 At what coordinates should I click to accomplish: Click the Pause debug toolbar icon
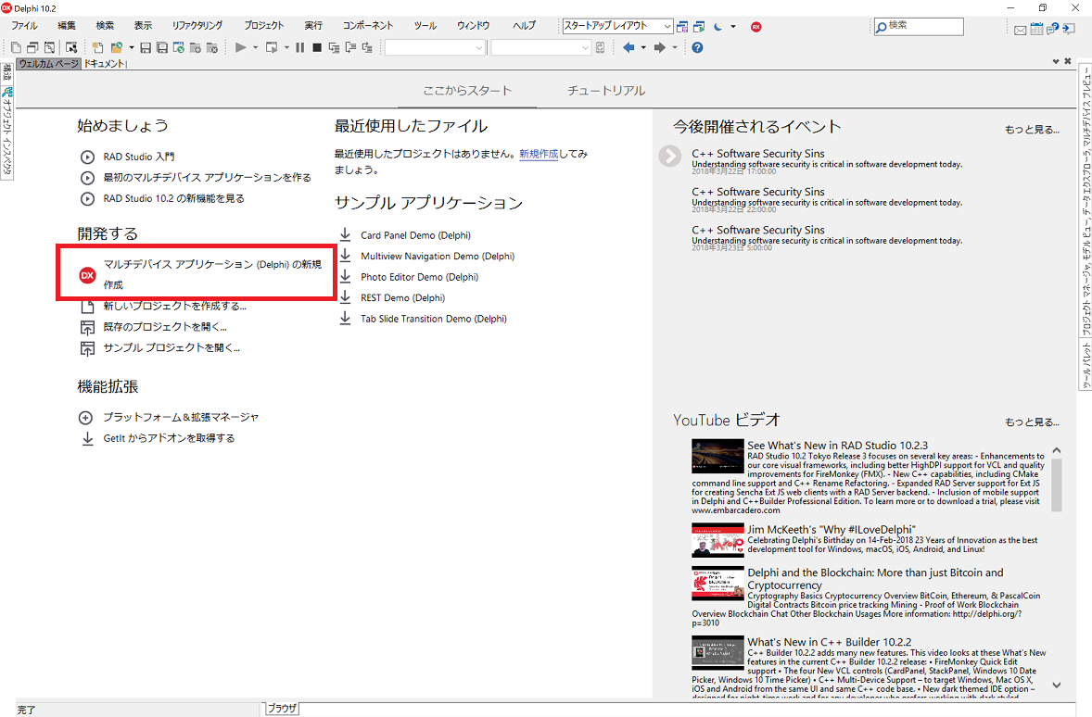(x=300, y=47)
